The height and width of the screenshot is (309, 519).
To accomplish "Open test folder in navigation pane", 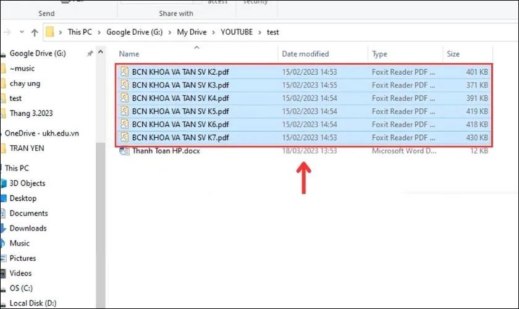I will (x=15, y=98).
